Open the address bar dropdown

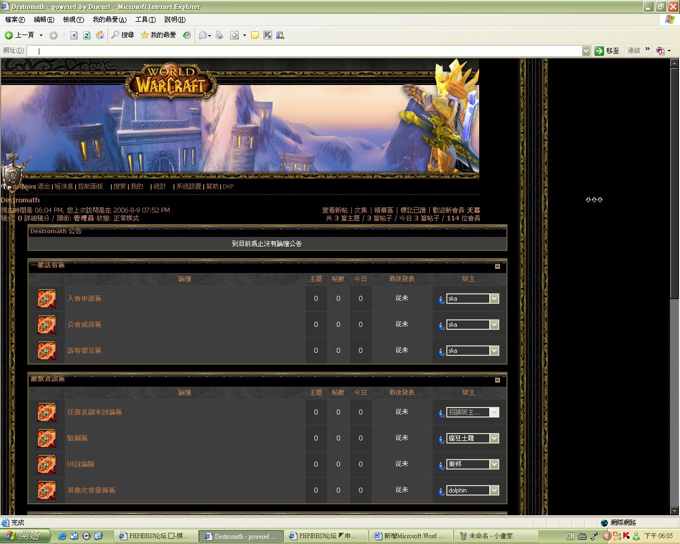[586, 50]
